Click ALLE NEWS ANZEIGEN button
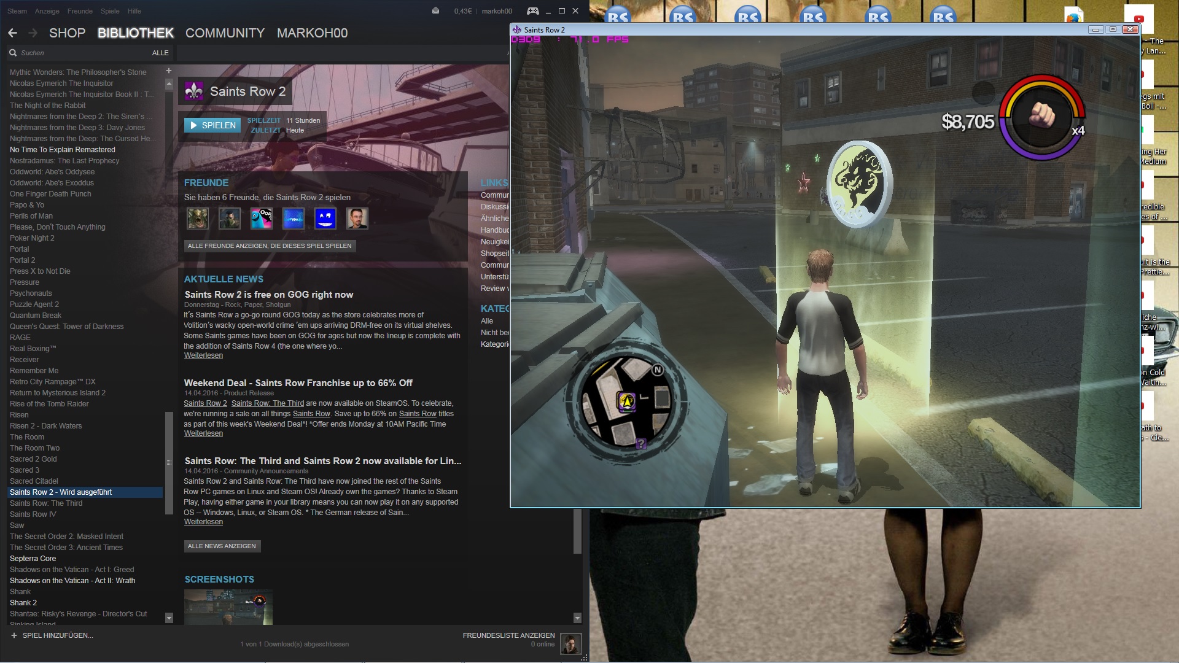This screenshot has height=663, width=1179. click(222, 546)
